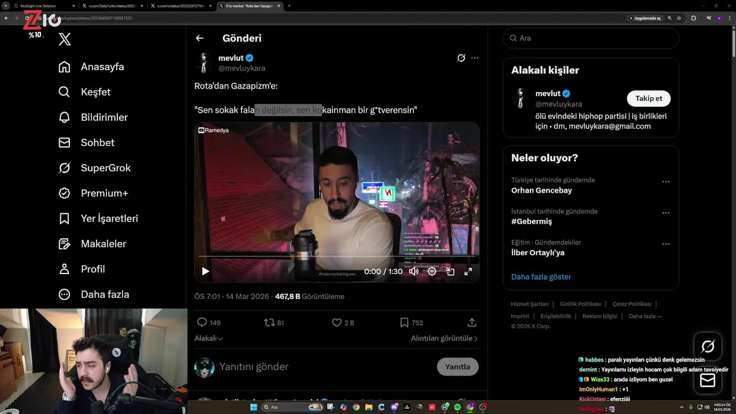Screen dimensions: 736x414
Task: Click the back arrow beside Gönderi
Action: coord(200,38)
